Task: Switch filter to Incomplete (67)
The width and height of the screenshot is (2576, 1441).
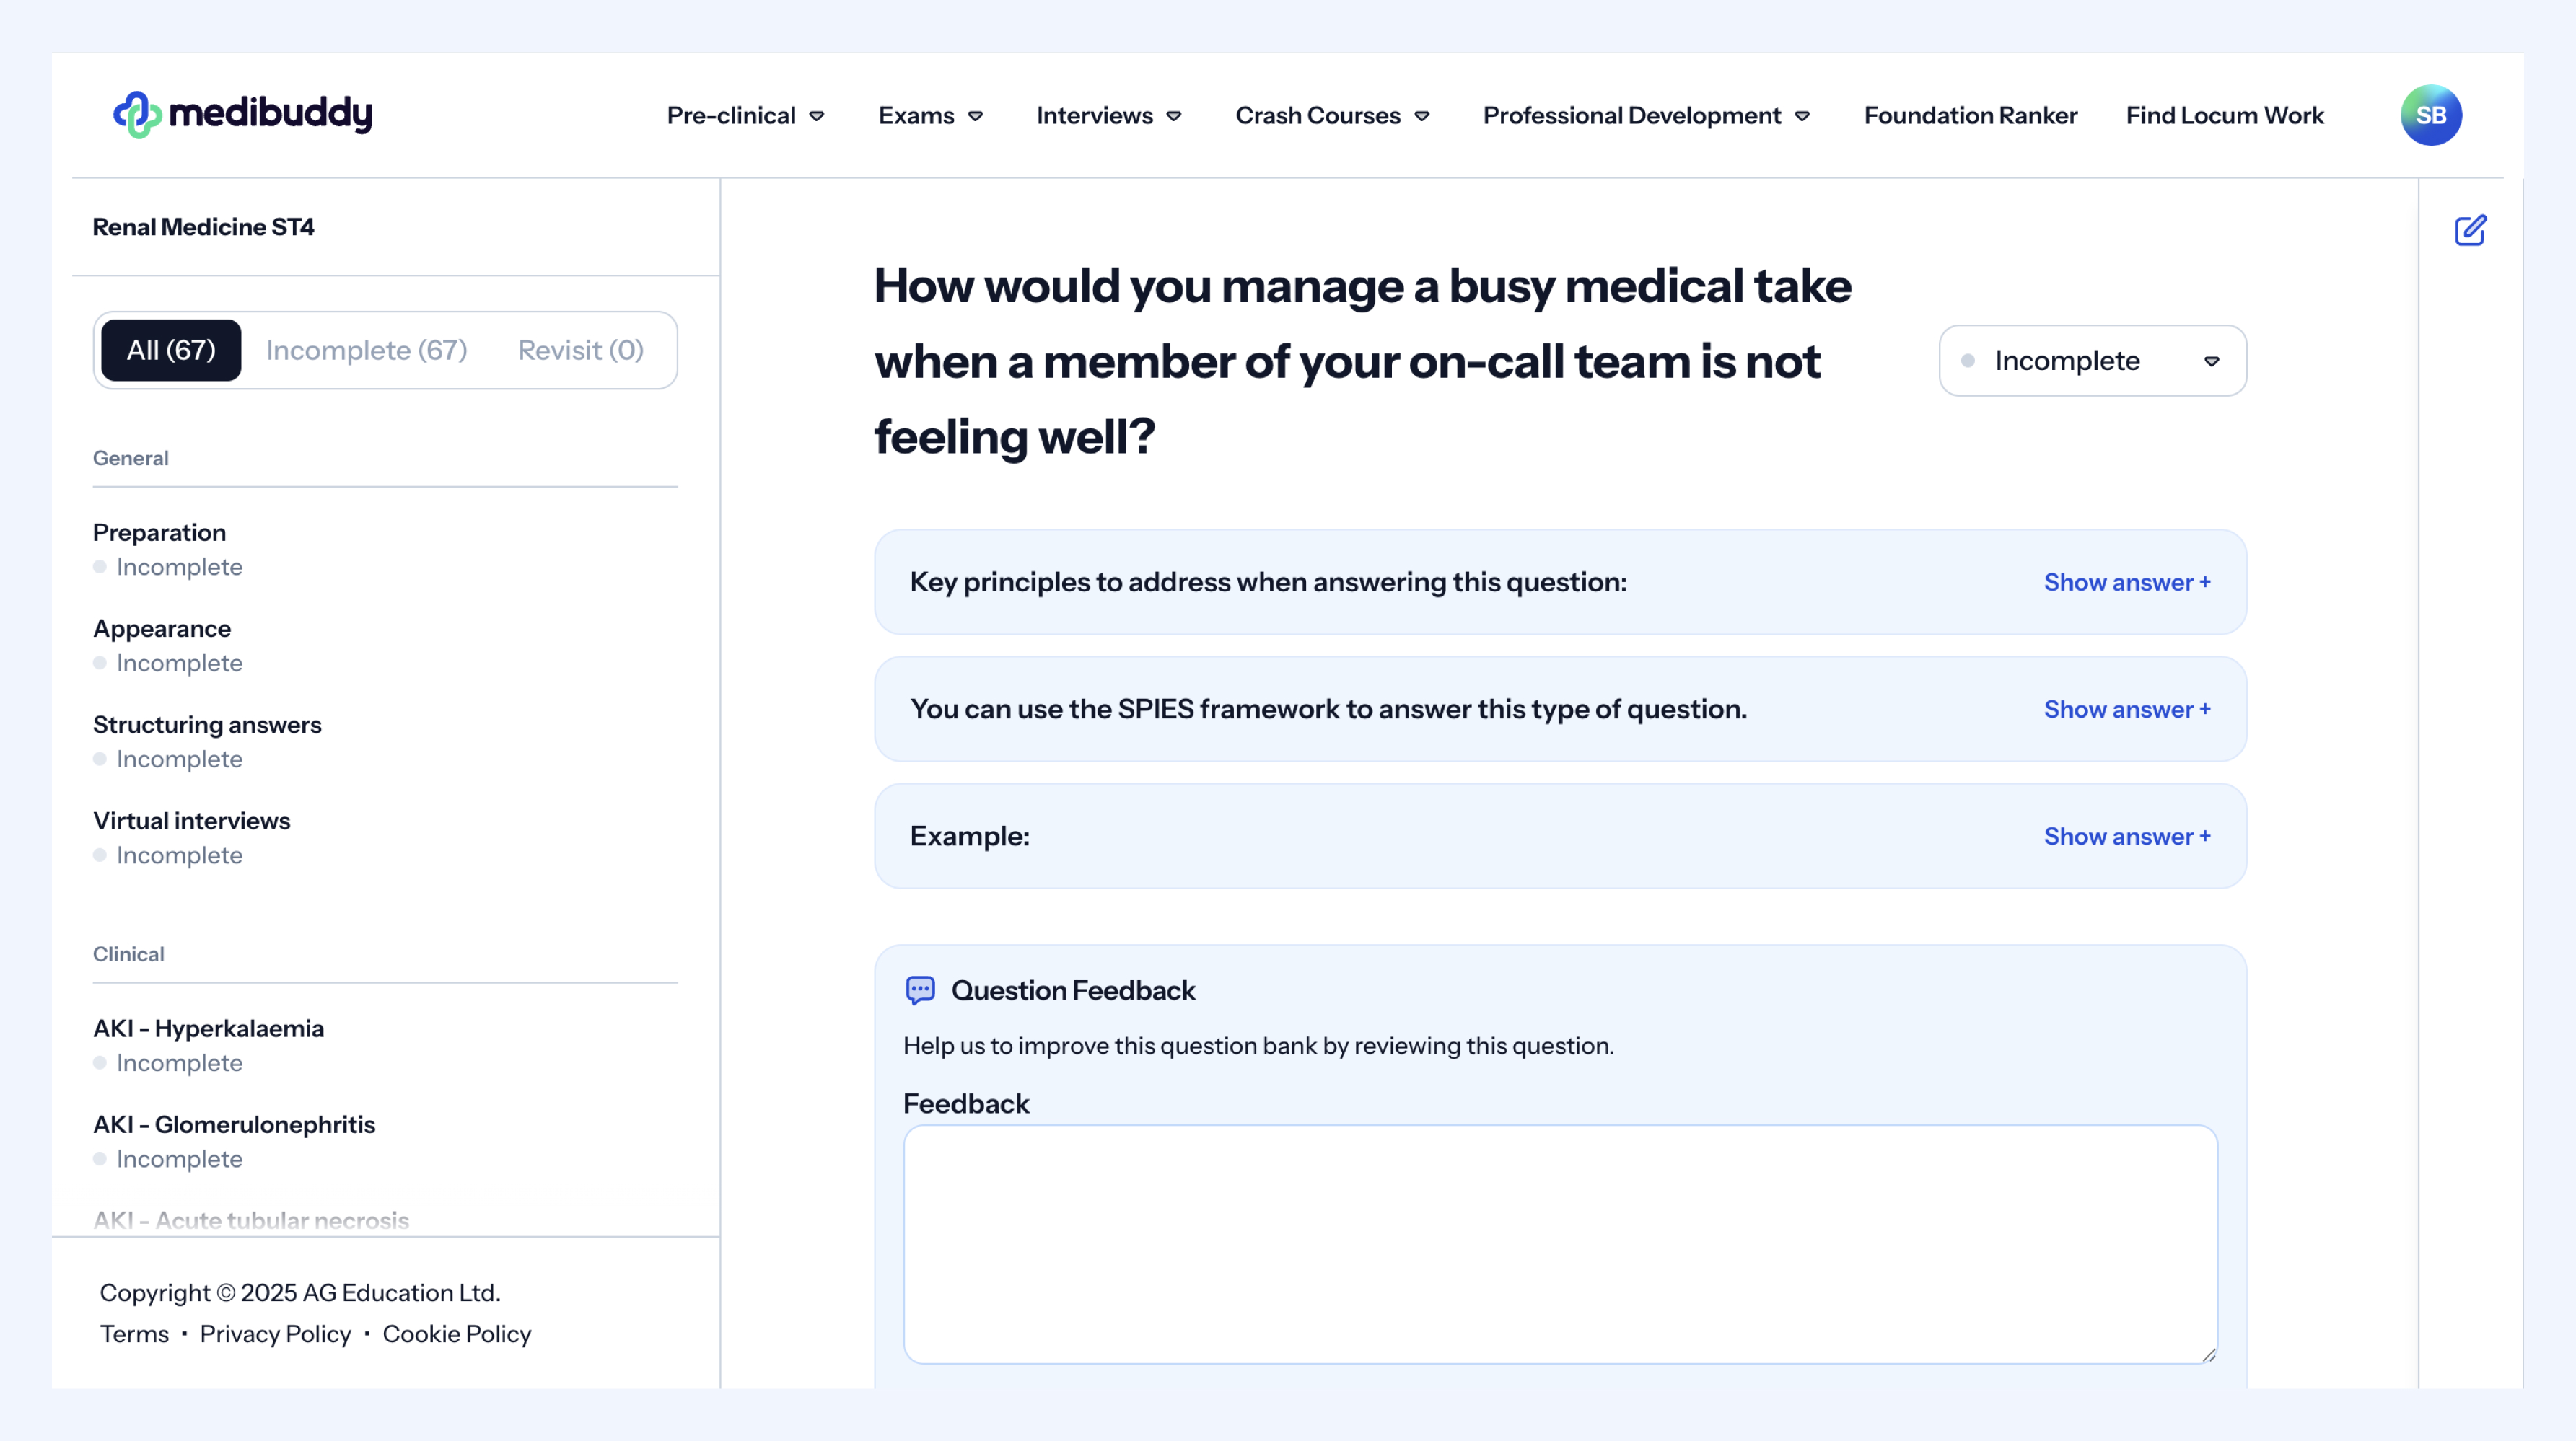Action: [x=366, y=350]
